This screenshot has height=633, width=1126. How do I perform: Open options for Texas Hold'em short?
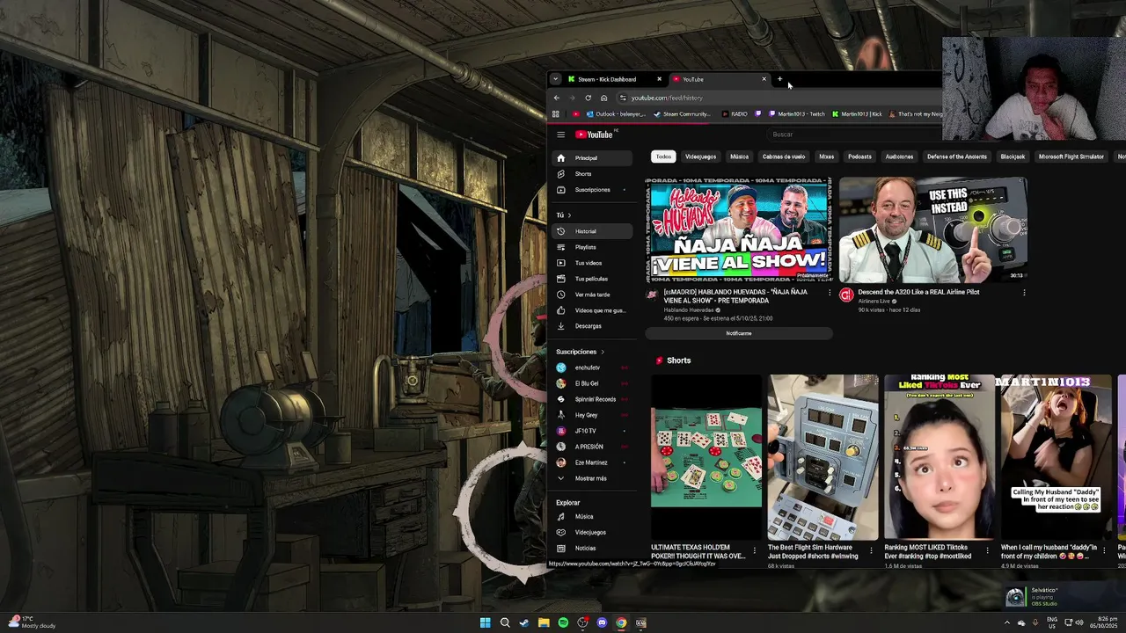pos(754,551)
